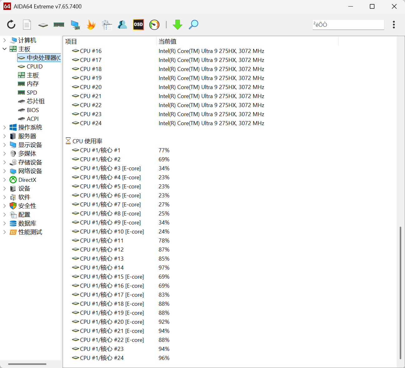
Task: Click the DirectX Xbox icon
Action: [13, 180]
